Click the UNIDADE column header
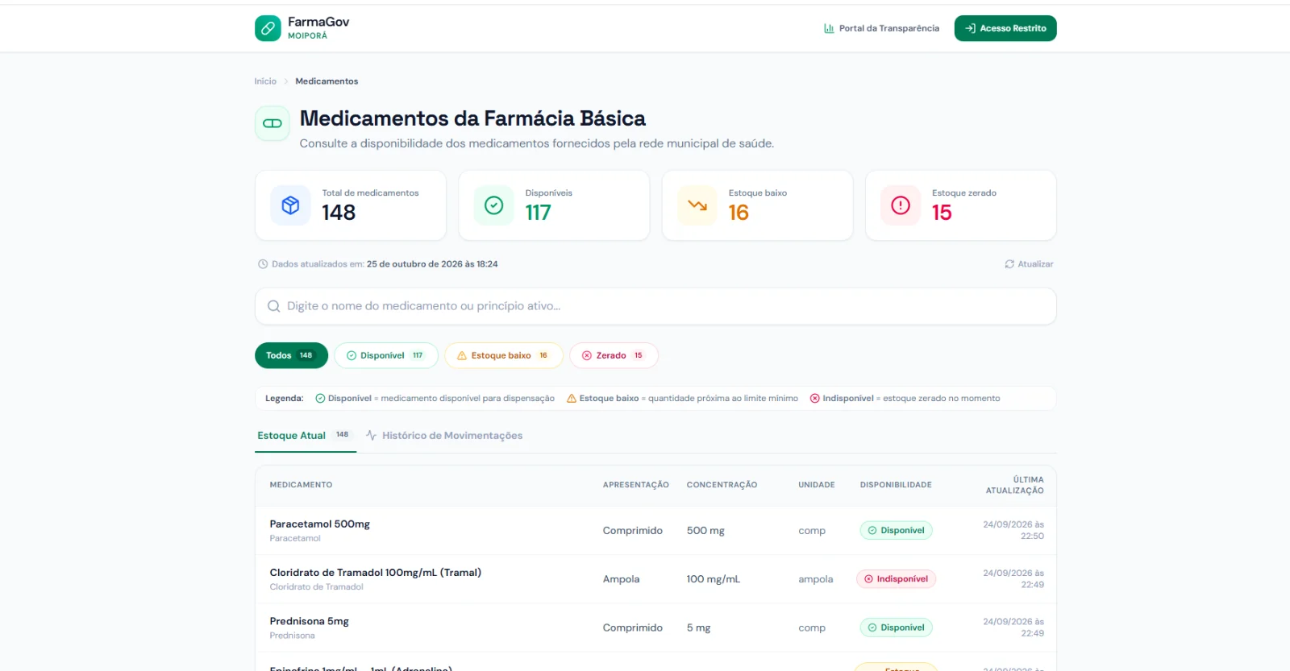The width and height of the screenshot is (1290, 671). [x=817, y=485]
